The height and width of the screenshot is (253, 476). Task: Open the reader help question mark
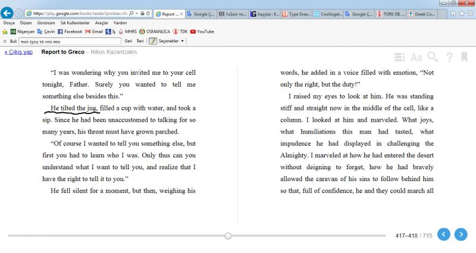tap(450, 57)
